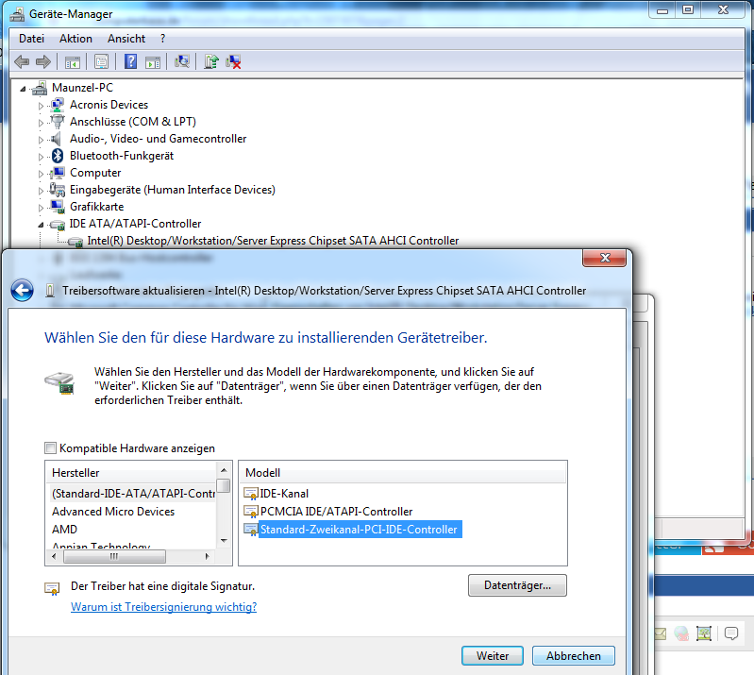Collapse the IDE ATA/ATAPI-Controller node
The width and height of the screenshot is (754, 675).
41,225
